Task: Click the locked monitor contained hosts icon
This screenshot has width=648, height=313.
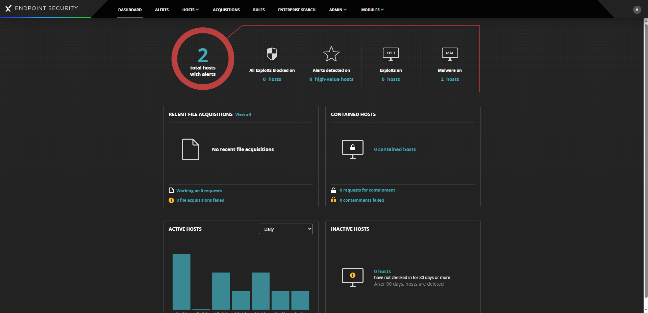Action: [352, 149]
